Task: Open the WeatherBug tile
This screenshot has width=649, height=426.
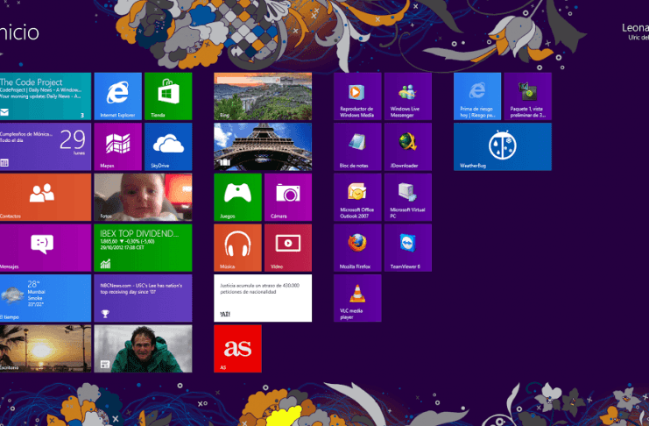Action: 503,146
